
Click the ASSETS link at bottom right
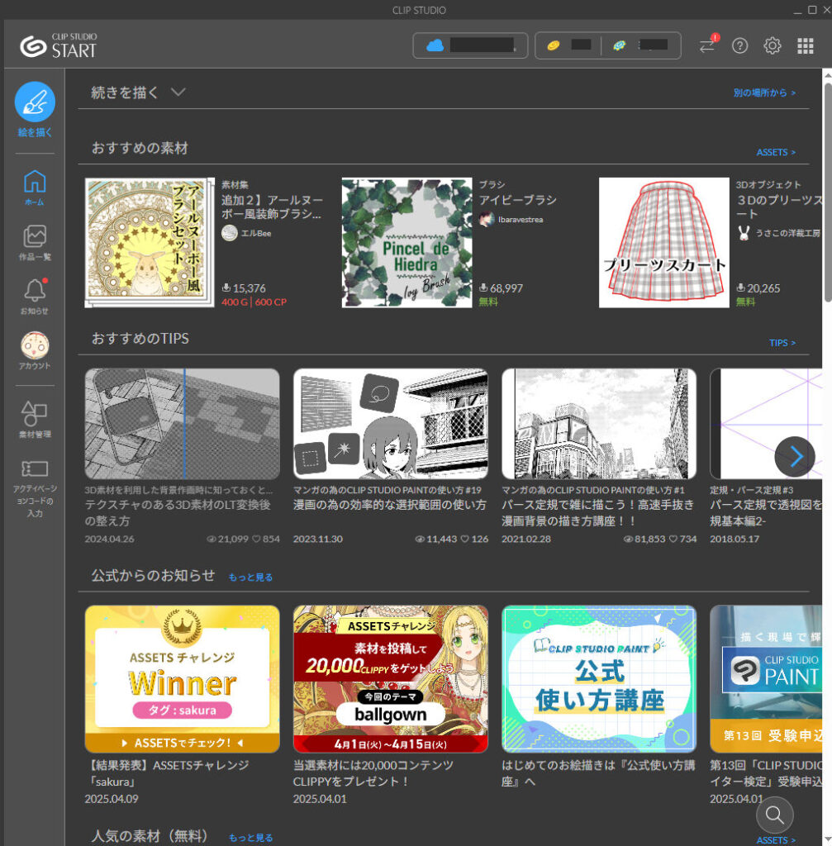click(776, 840)
